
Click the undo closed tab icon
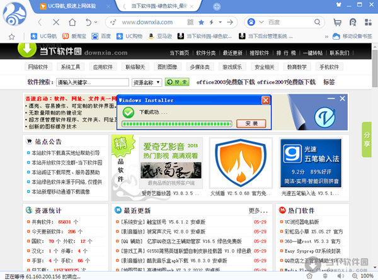point(88,23)
